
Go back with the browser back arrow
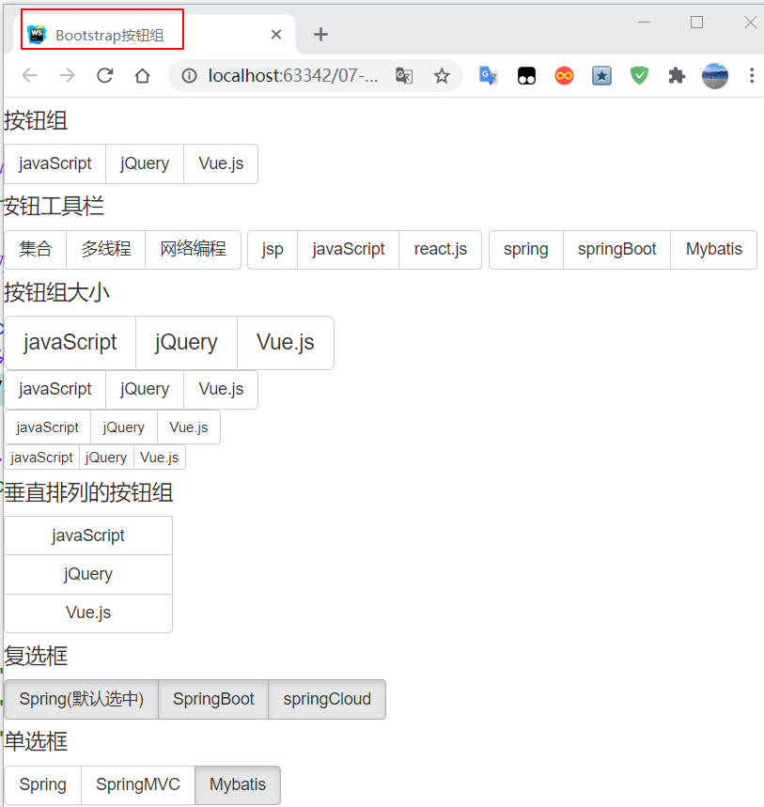(x=30, y=76)
